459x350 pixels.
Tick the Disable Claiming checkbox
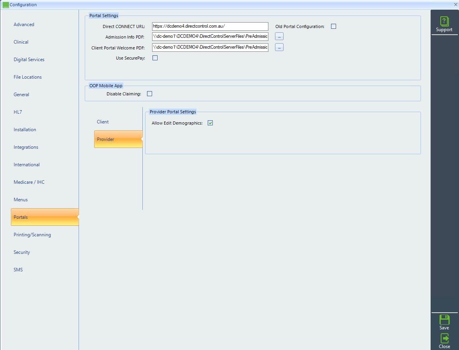[150, 94]
